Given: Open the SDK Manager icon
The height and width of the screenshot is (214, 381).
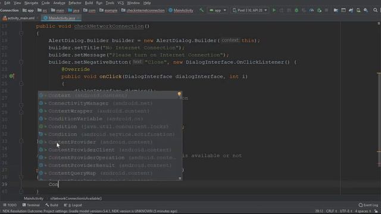Looking at the screenshot, I should coord(366,10).
